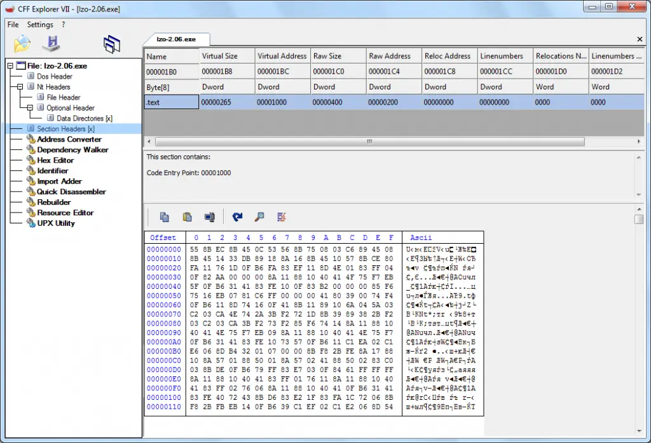651x443 pixels.
Task: Select Dos Header in the tree
Action: pos(54,77)
